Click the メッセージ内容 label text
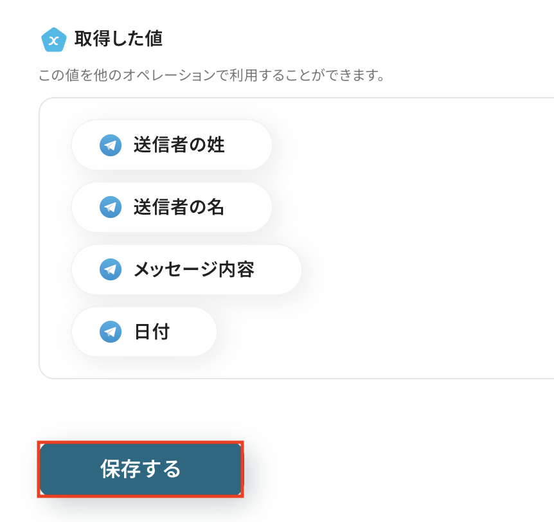554x522 pixels. click(x=194, y=269)
